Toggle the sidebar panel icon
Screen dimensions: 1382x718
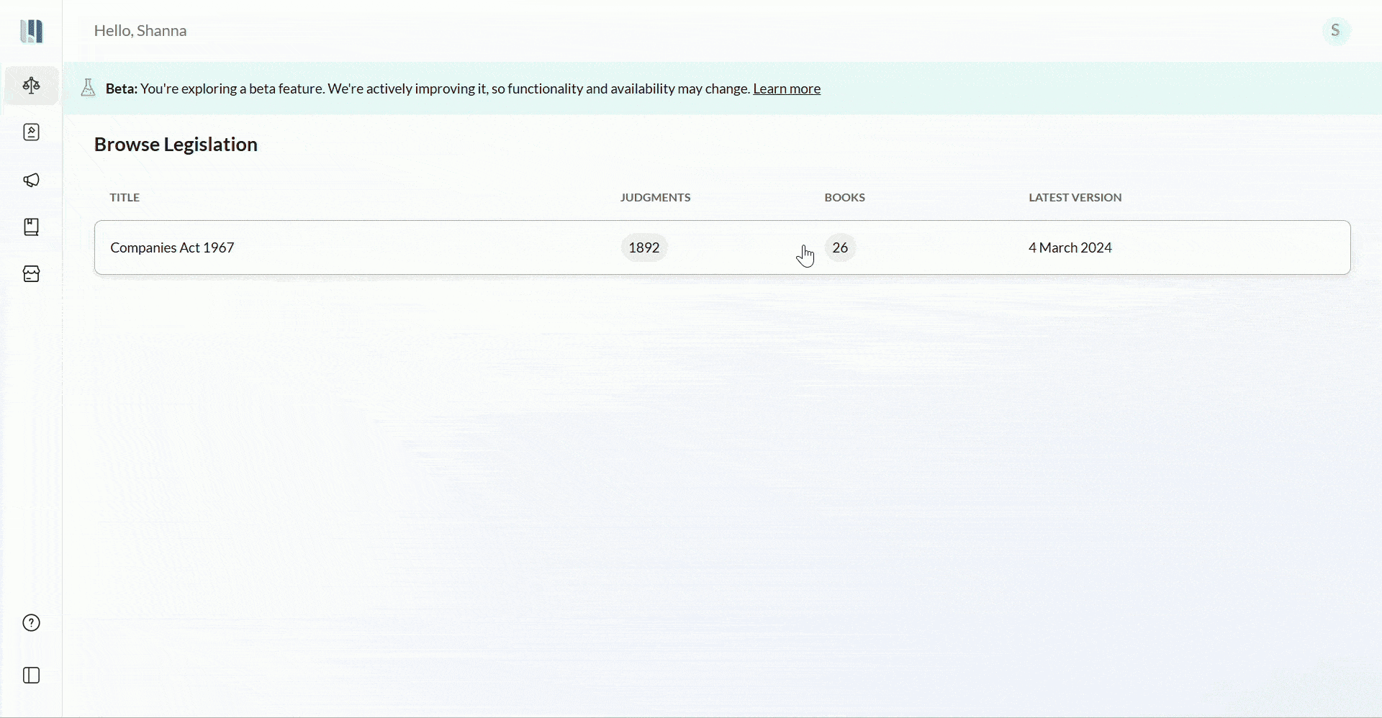pyautogui.click(x=32, y=676)
